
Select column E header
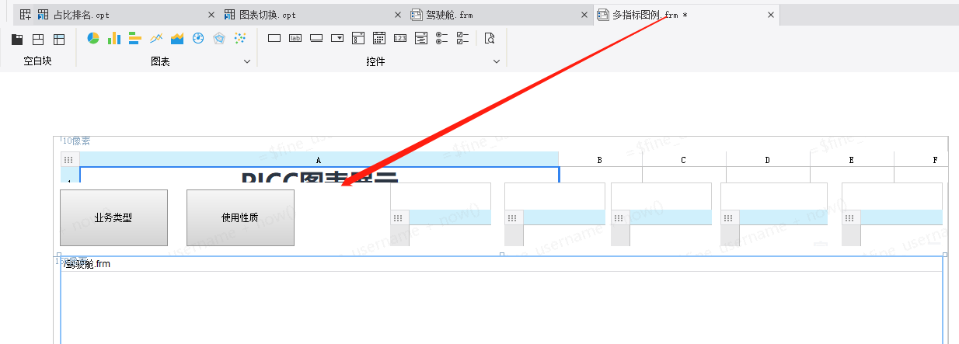(852, 159)
